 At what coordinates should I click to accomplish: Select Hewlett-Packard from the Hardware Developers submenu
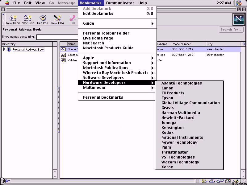coord(178,118)
